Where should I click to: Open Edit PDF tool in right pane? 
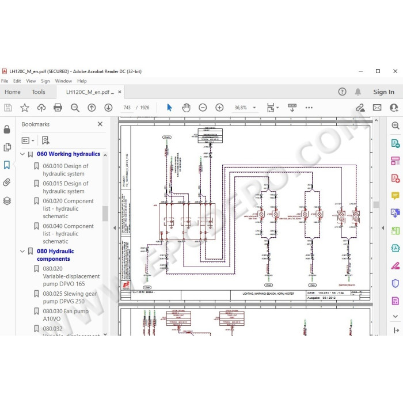click(395, 161)
